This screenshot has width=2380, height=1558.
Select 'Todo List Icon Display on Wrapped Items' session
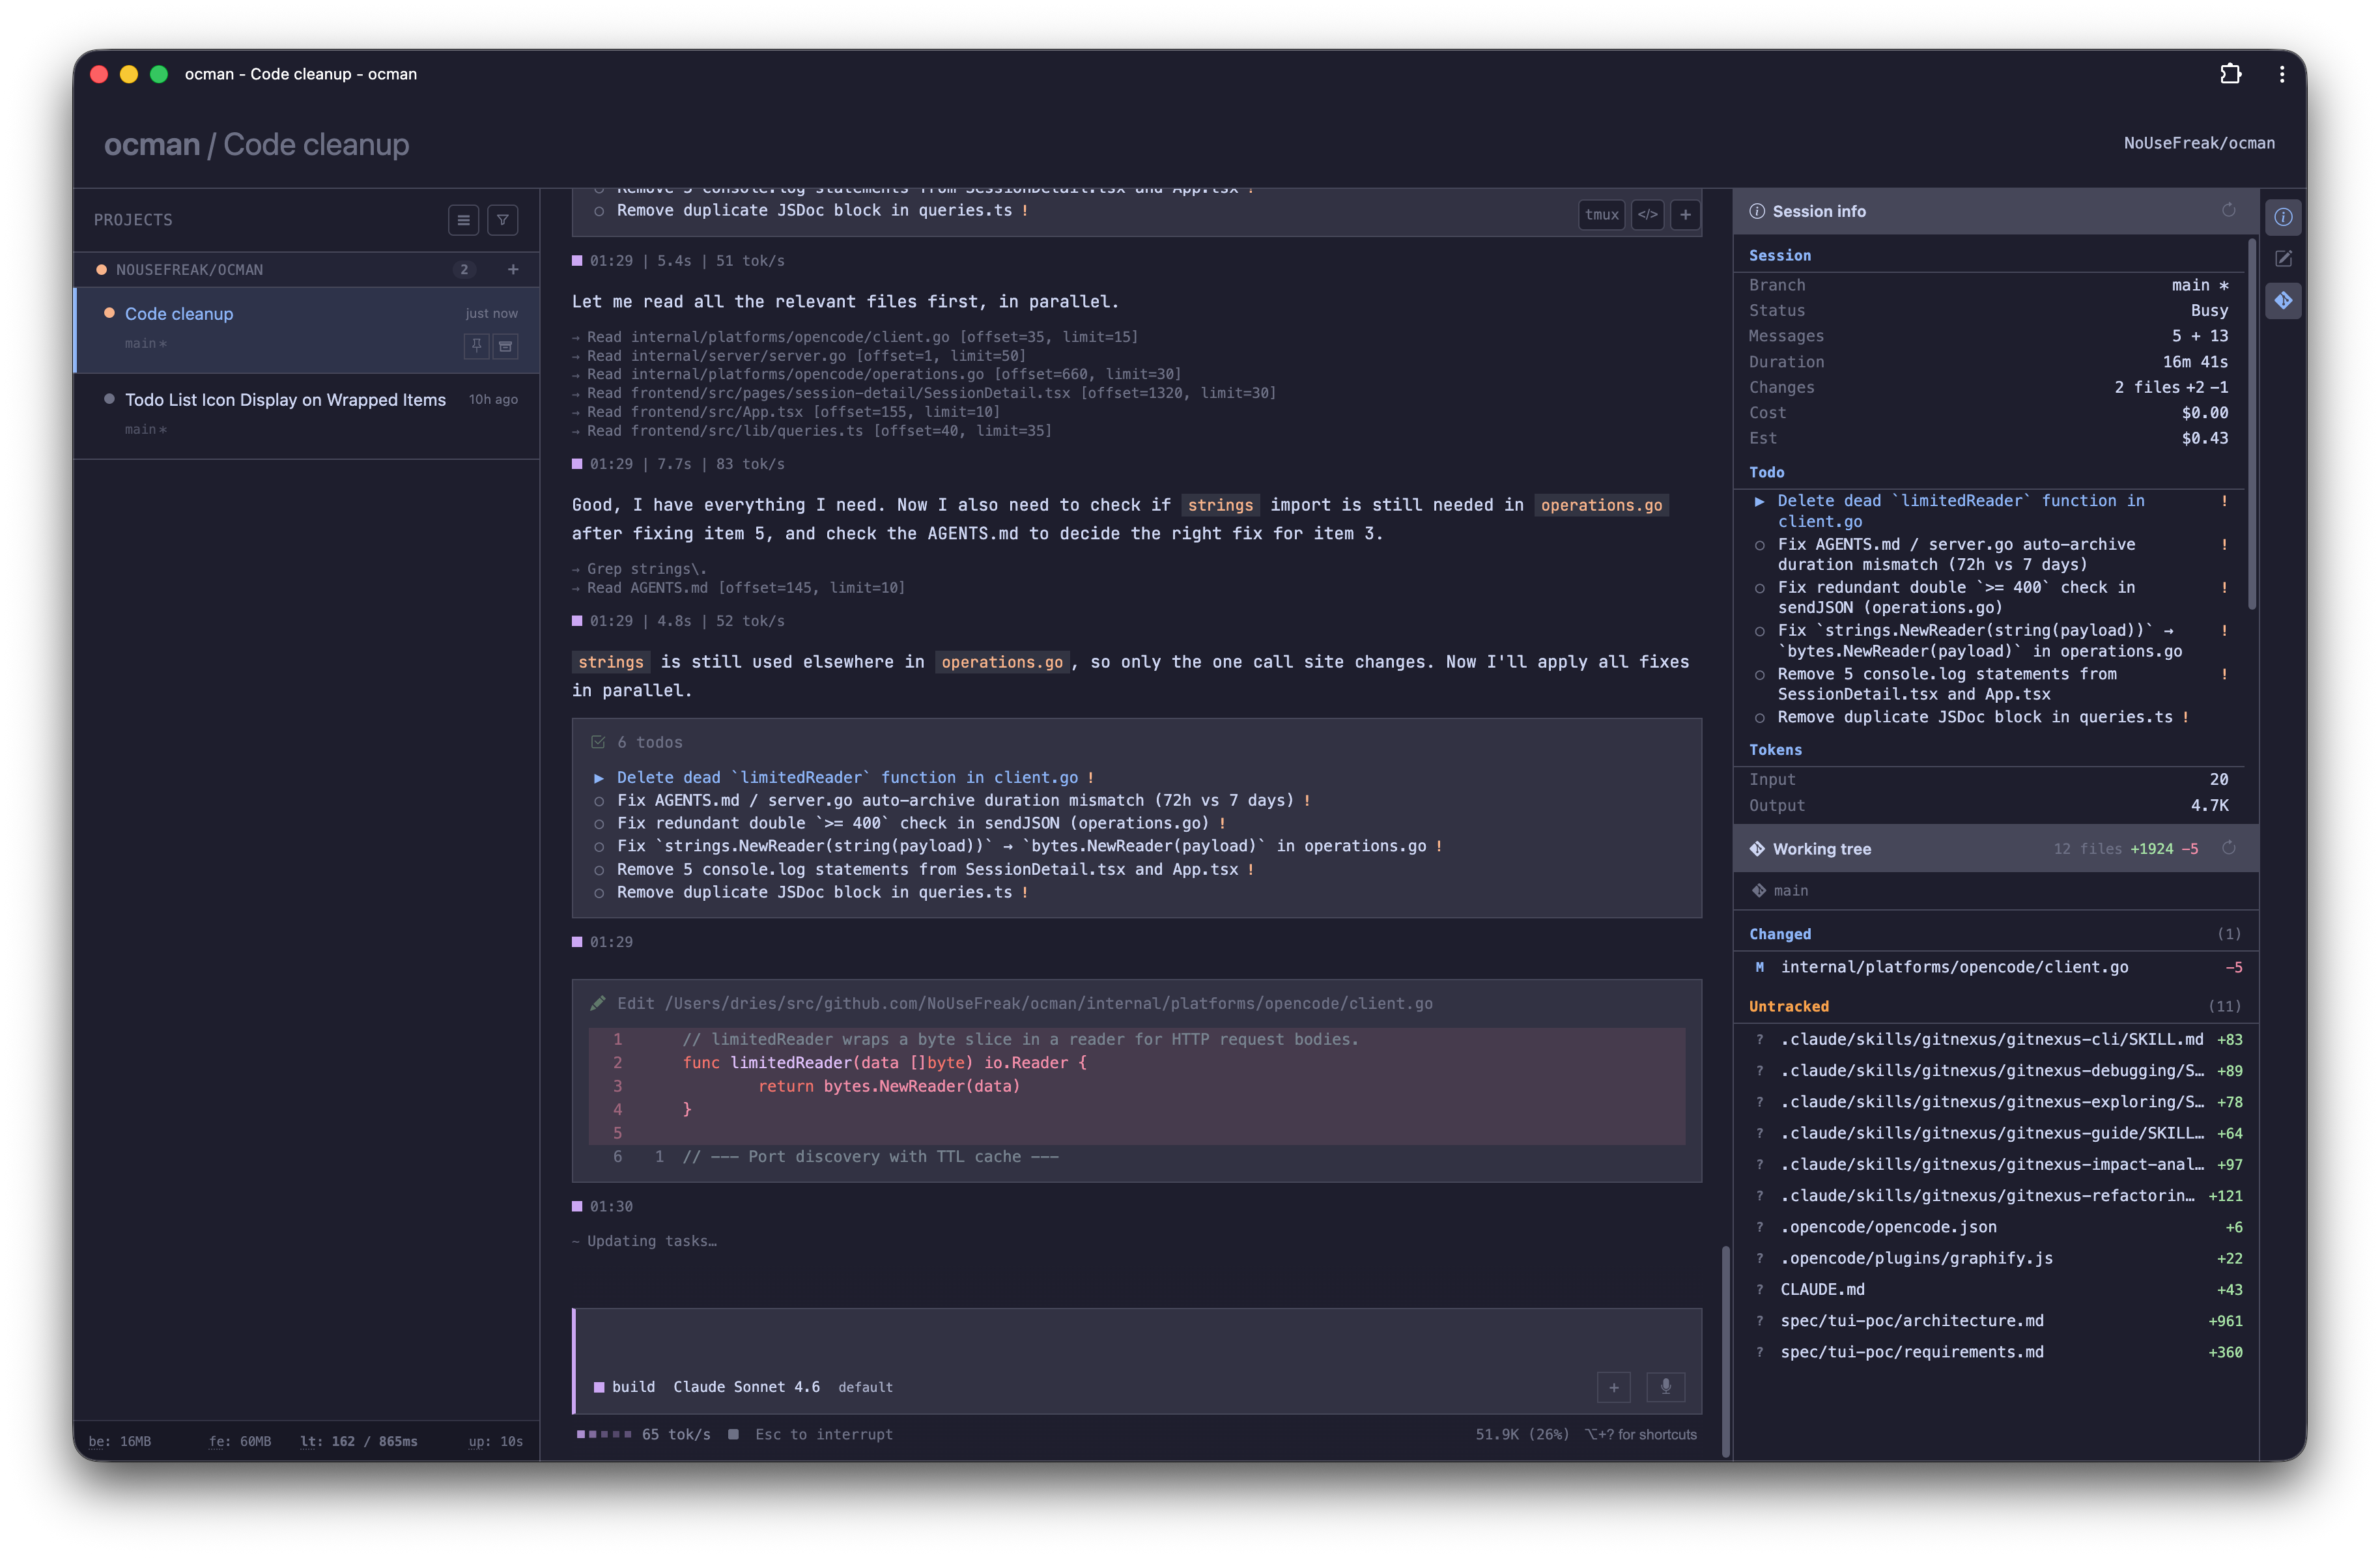click(x=307, y=415)
